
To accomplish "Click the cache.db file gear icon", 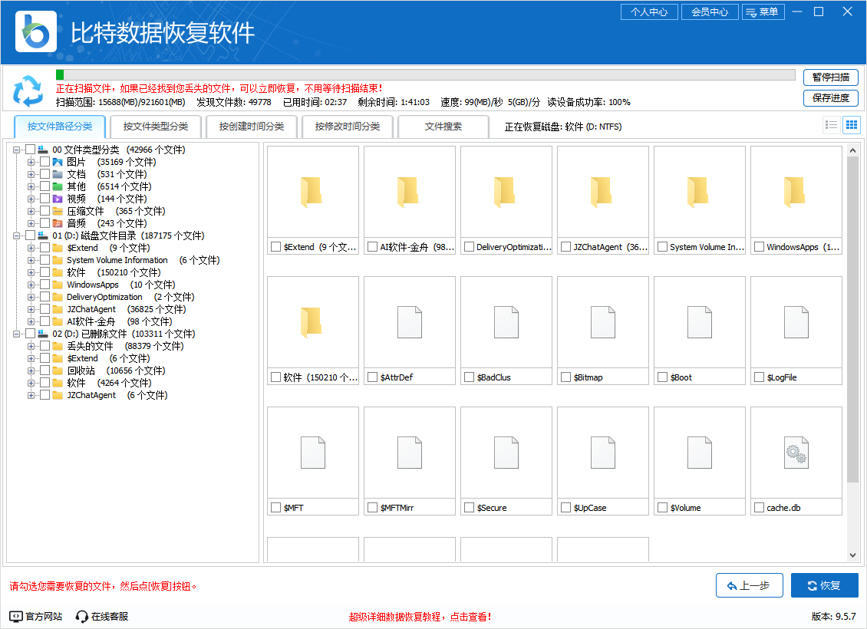I will tap(796, 453).
